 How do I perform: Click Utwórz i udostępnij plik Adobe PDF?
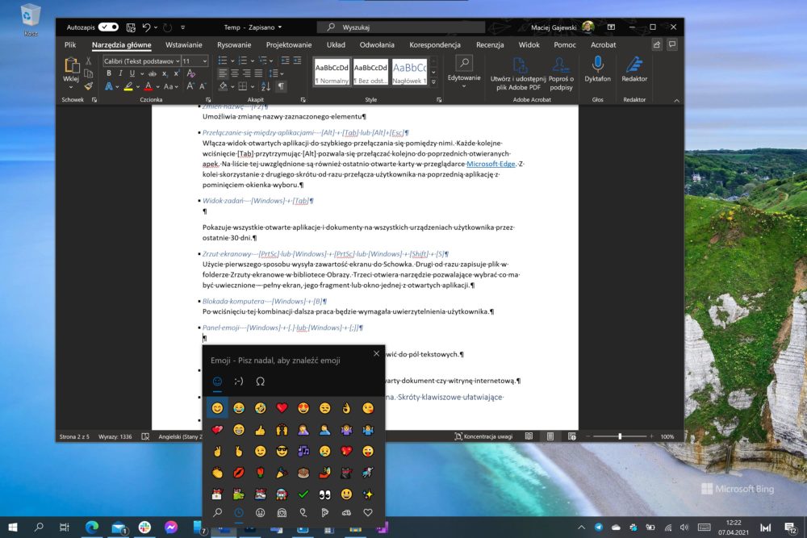(518, 73)
